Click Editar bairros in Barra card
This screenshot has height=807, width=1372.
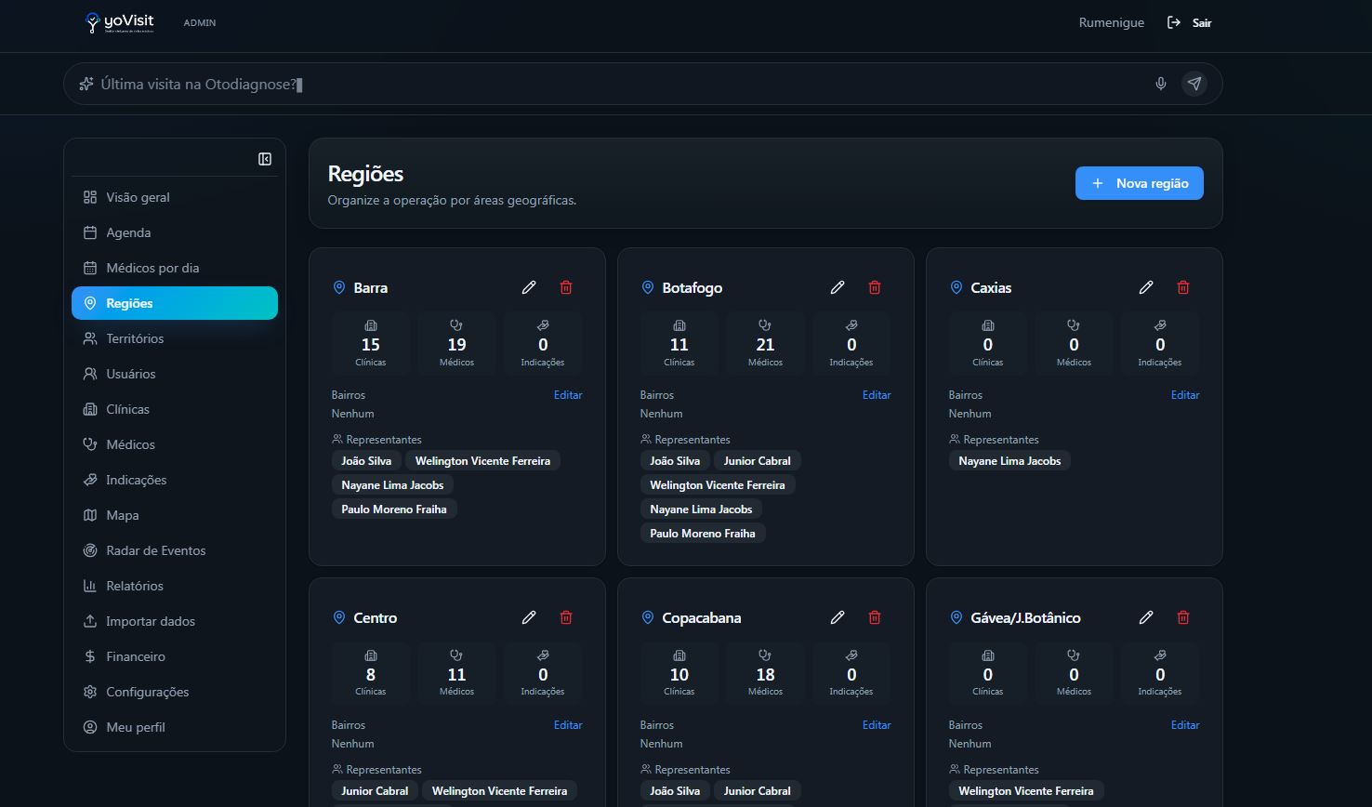coord(568,395)
